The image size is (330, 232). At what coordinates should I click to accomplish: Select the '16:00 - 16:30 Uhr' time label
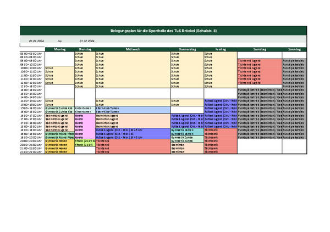tap(31, 112)
